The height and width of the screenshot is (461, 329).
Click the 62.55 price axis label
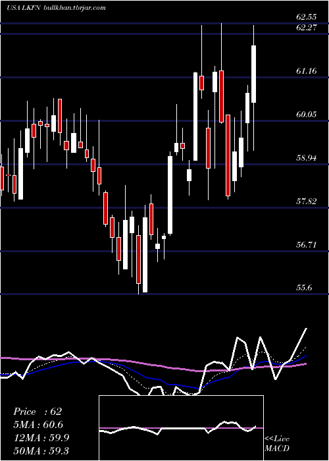tap(306, 17)
